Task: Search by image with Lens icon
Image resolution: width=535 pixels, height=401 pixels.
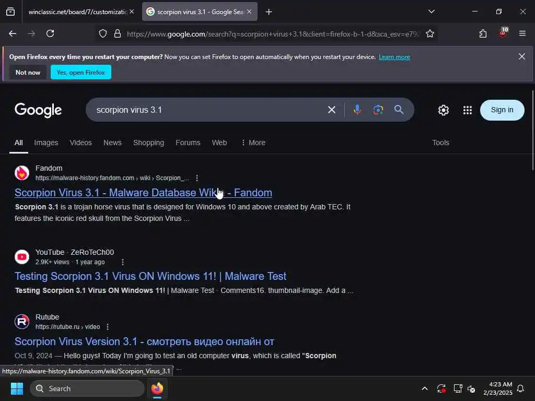Action: (x=378, y=110)
